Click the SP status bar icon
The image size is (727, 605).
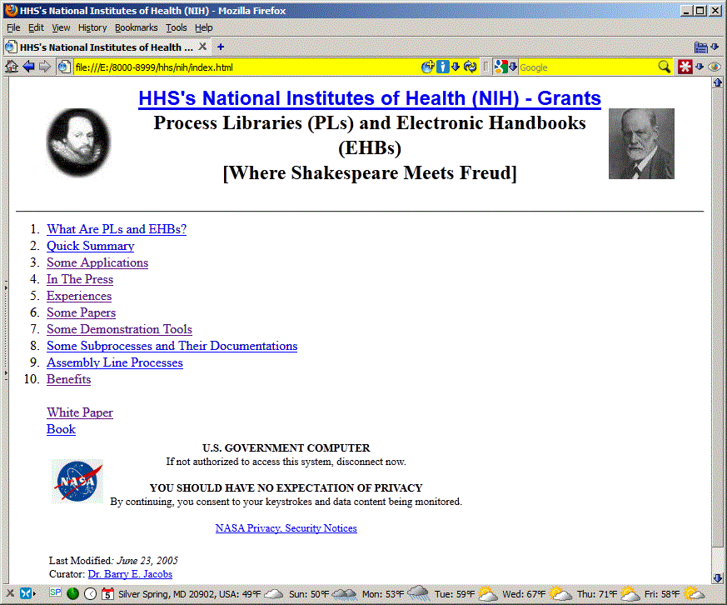(x=56, y=592)
